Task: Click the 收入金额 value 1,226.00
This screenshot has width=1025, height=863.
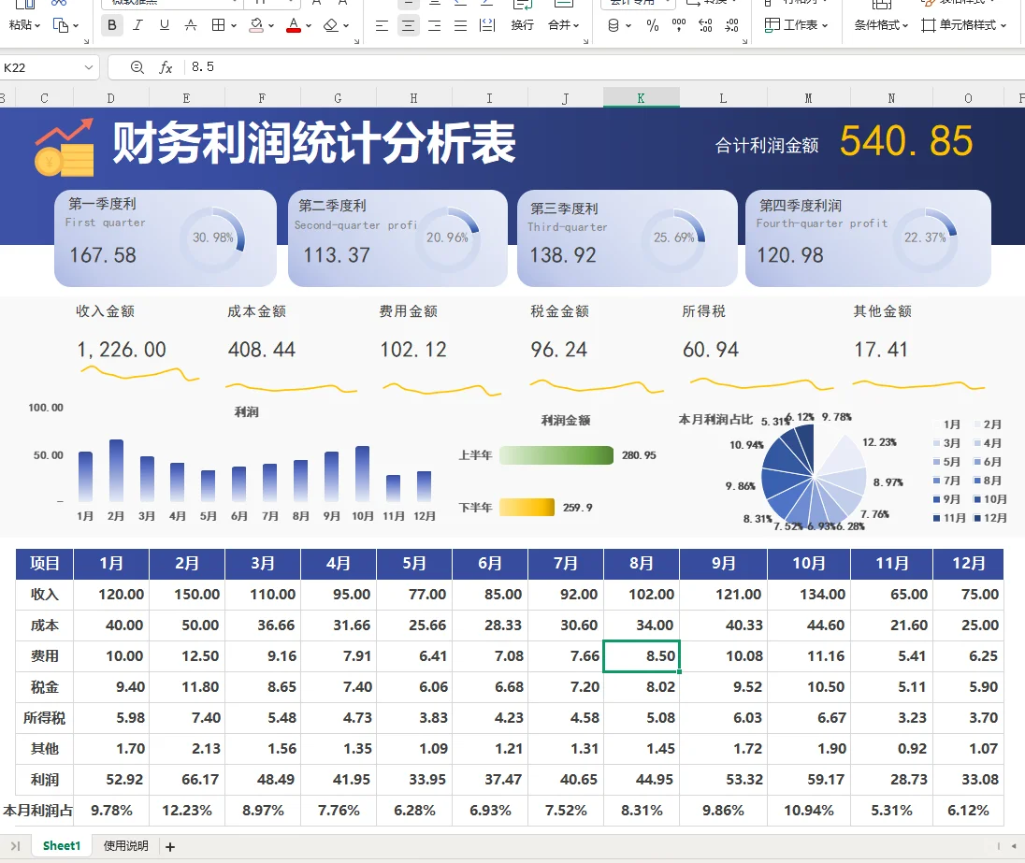Action: coord(122,350)
